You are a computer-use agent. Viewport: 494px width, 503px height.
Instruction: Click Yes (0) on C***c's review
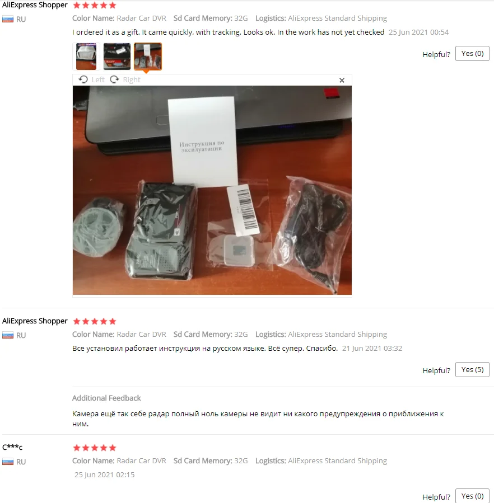(x=472, y=496)
